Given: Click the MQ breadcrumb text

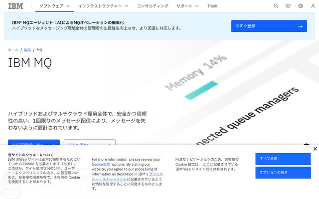Looking at the screenshot, I should (x=39, y=50).
